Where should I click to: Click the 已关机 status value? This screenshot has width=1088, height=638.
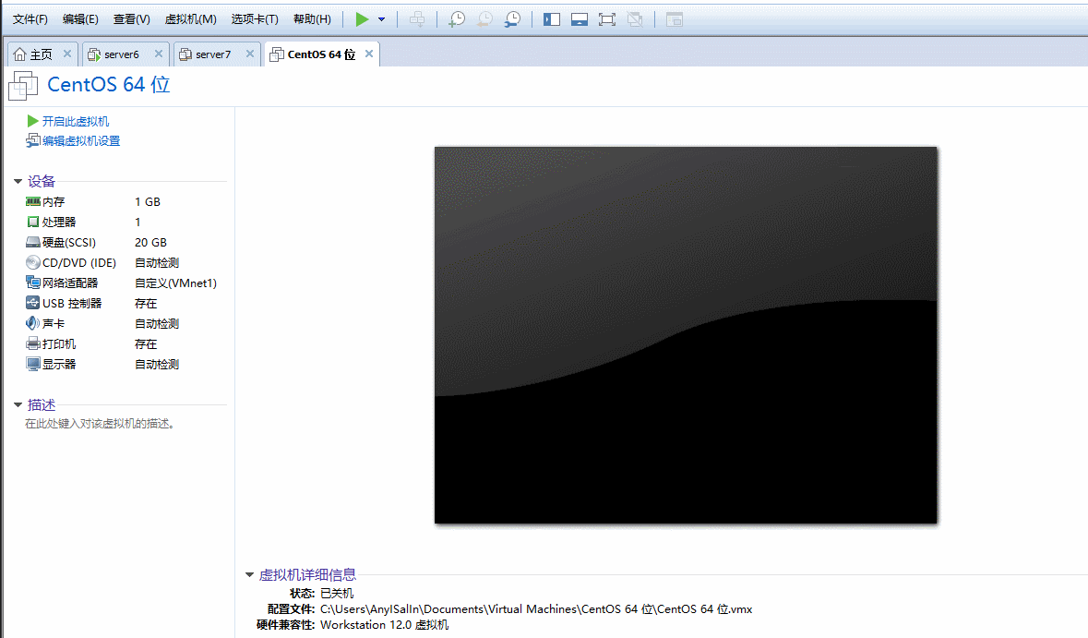(x=337, y=594)
